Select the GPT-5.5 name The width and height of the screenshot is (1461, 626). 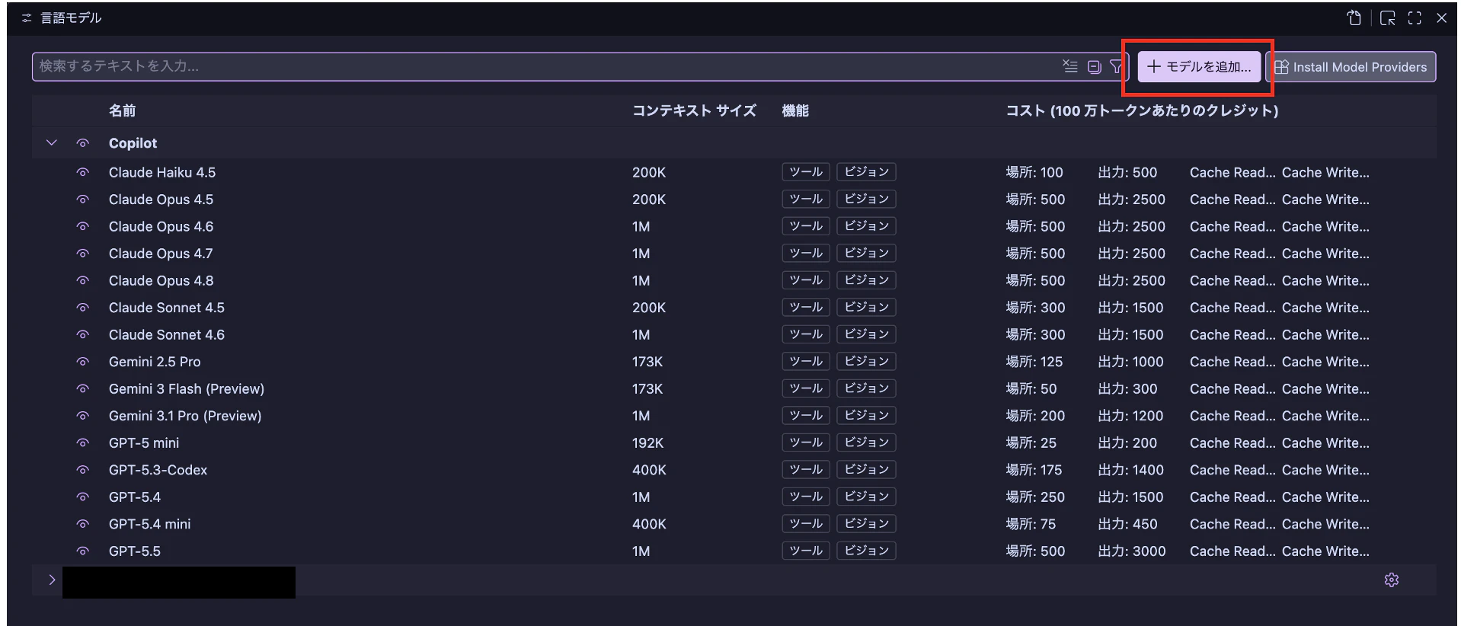pyautogui.click(x=135, y=551)
